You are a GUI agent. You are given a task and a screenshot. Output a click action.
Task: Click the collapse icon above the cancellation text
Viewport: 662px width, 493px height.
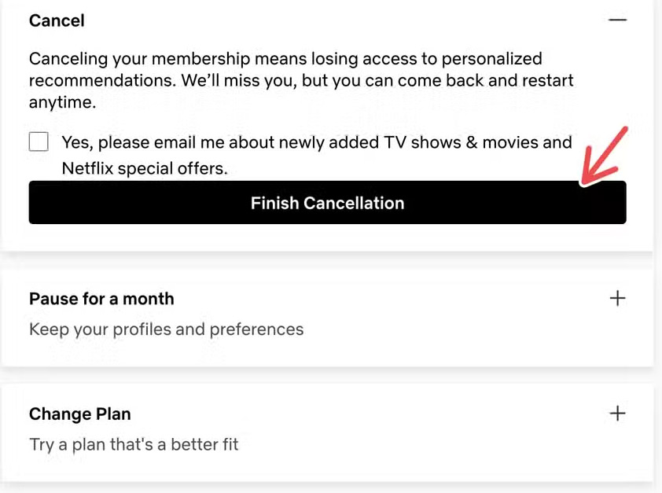(x=618, y=20)
